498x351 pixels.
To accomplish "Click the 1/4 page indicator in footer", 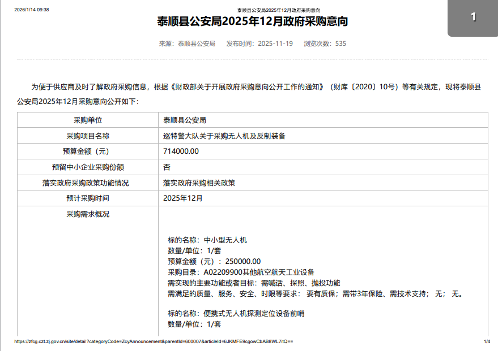I will [x=486, y=342].
